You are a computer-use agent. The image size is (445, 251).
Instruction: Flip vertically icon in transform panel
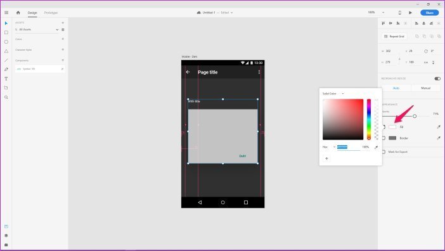tap(434, 62)
